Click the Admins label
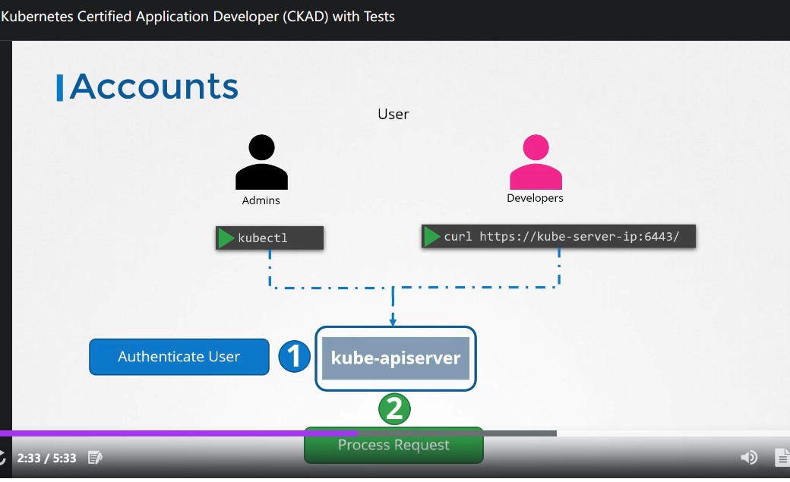 tap(261, 200)
